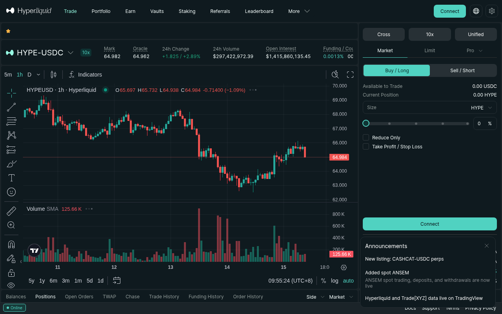Click the favorites star icon
502x314 pixels.
(x=8, y=31)
